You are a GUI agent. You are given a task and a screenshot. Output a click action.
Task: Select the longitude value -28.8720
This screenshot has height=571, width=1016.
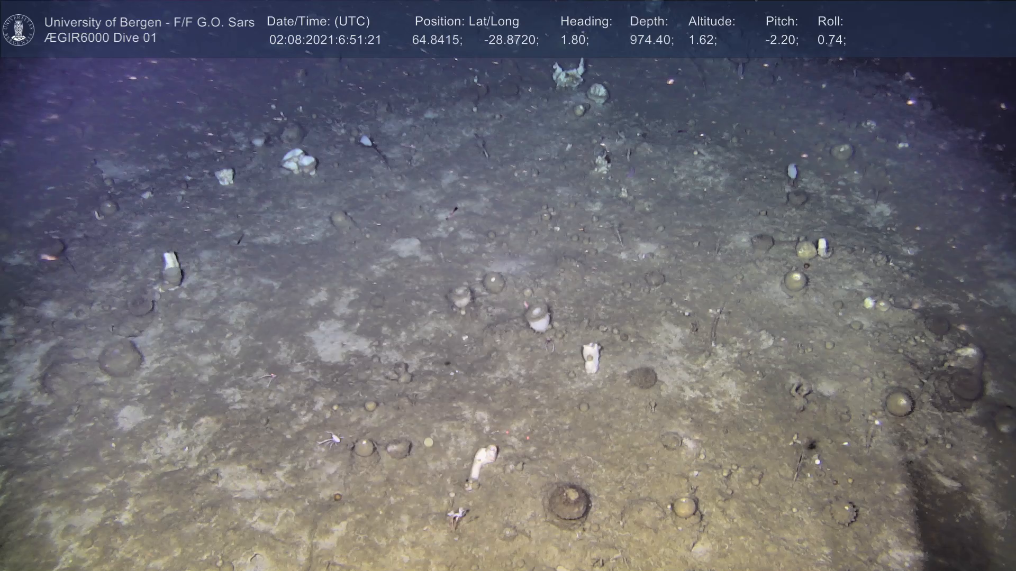tap(511, 40)
